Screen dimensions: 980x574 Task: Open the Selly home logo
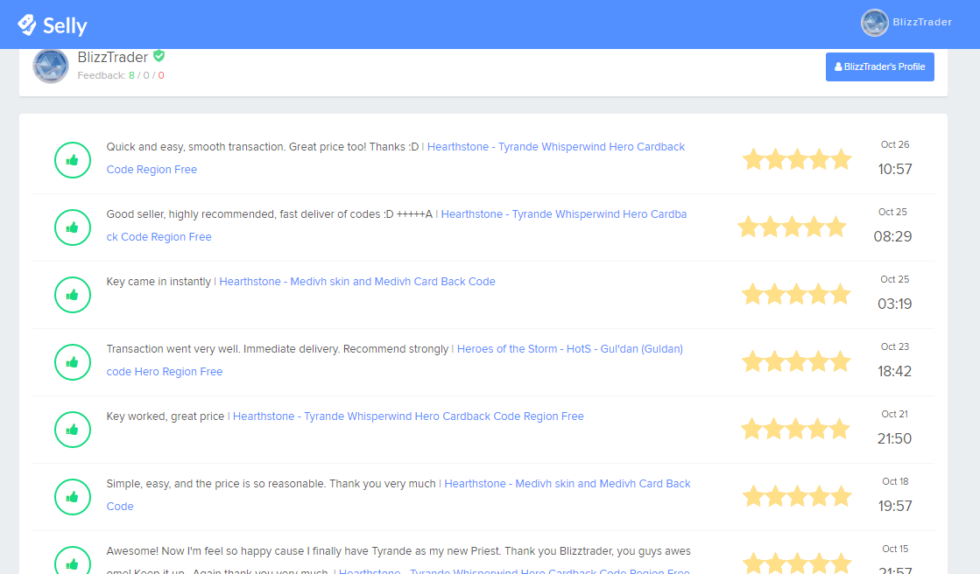[x=53, y=25]
